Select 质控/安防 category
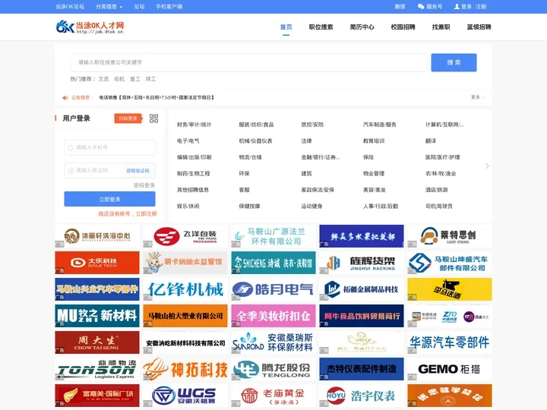Screen dimensions: 547x410 pos(312,125)
